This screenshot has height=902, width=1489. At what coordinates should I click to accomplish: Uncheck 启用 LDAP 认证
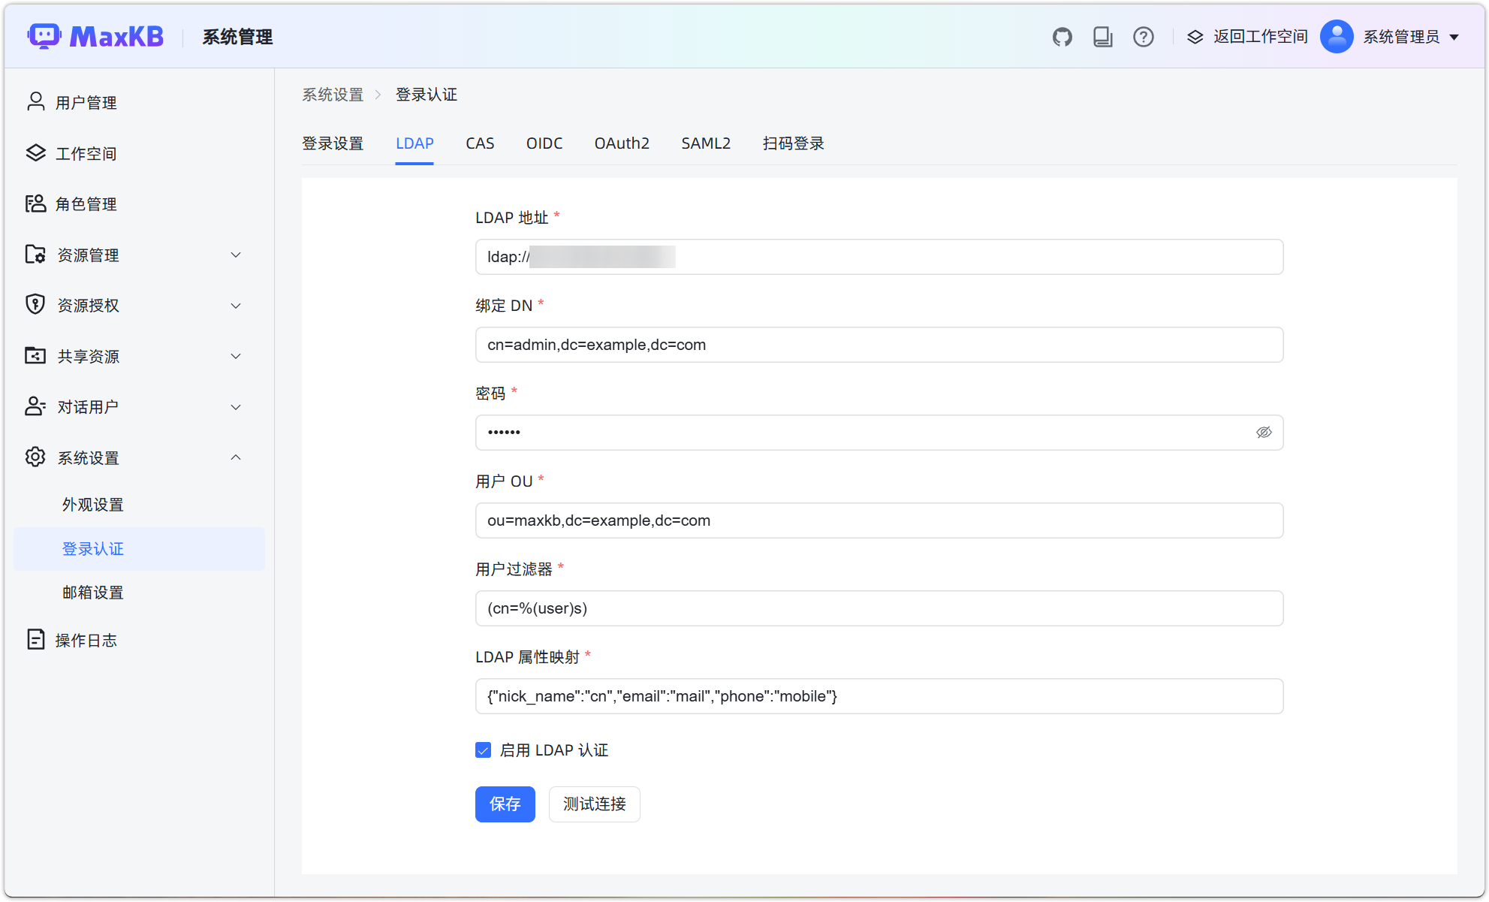(483, 750)
